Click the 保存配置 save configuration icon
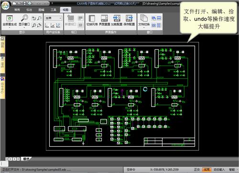This screenshot has height=173, width=239. [129, 18]
